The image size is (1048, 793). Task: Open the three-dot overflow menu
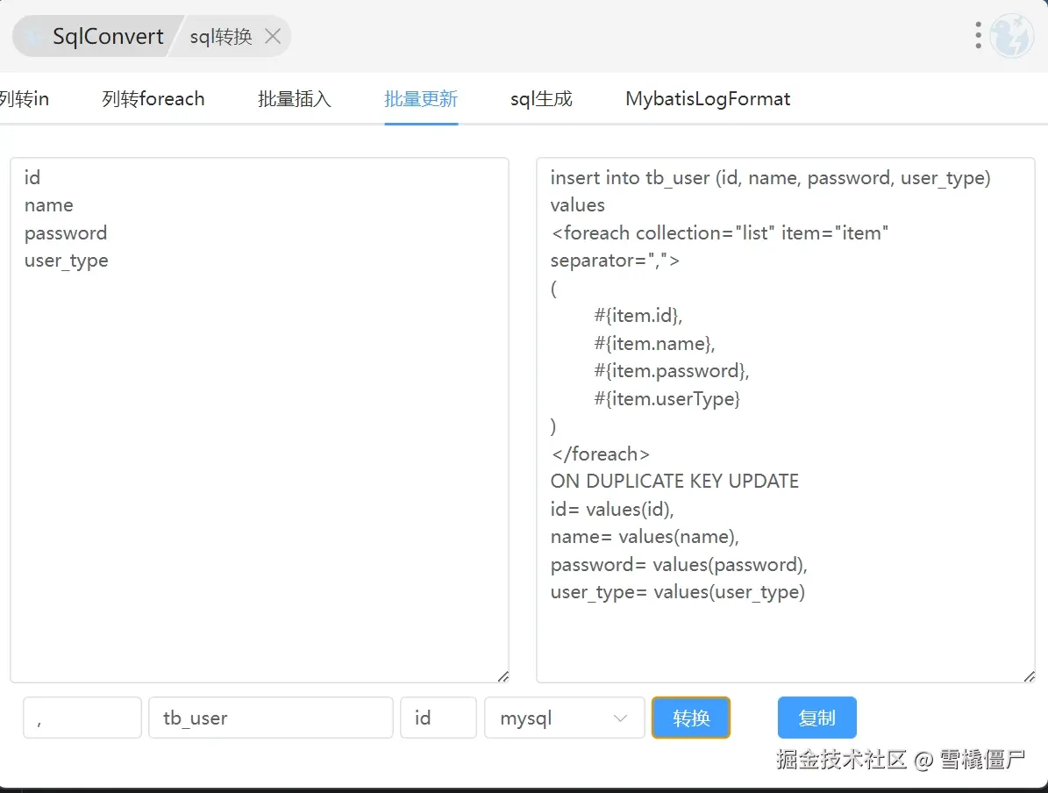pyautogui.click(x=977, y=35)
